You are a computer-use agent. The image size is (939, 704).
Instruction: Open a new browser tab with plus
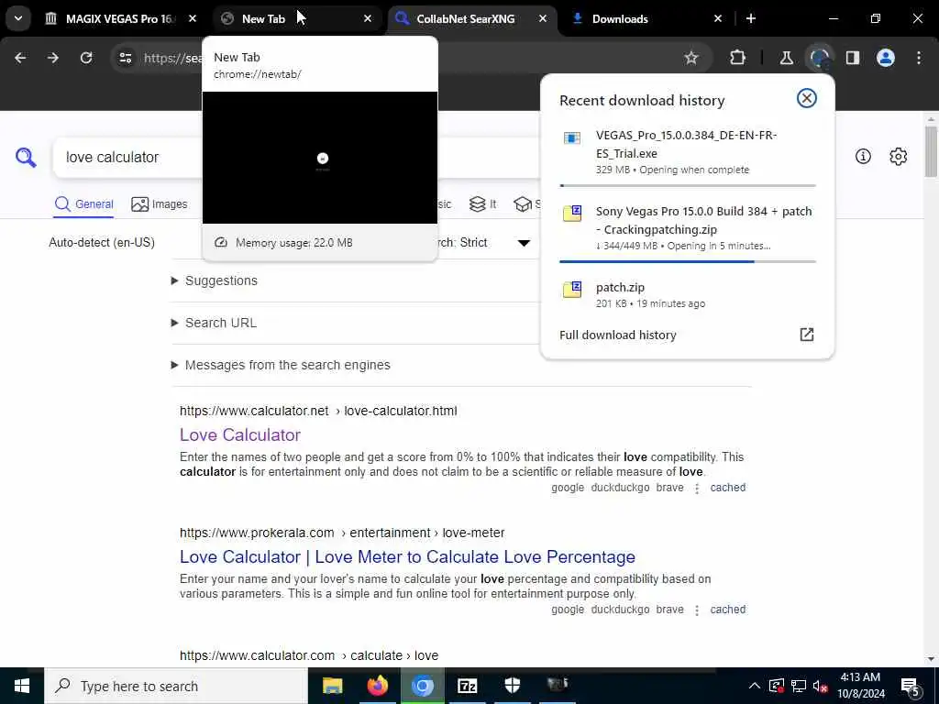(751, 18)
